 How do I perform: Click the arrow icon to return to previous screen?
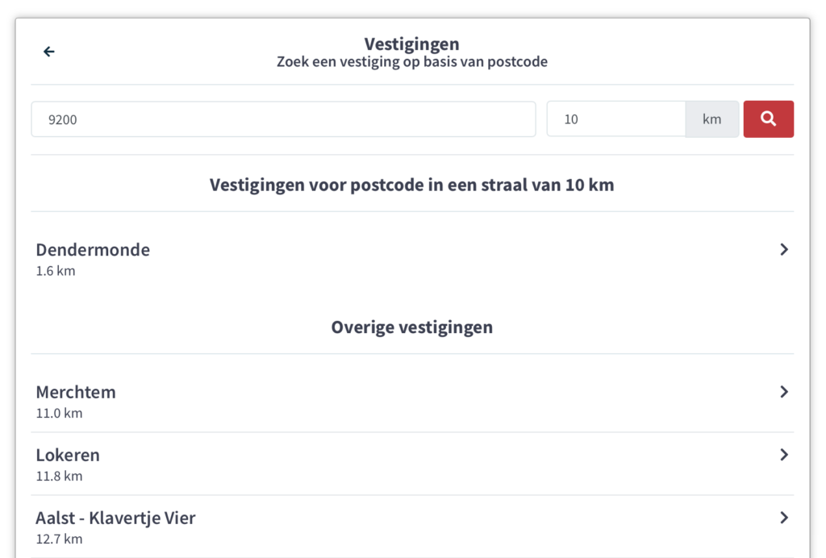point(48,51)
